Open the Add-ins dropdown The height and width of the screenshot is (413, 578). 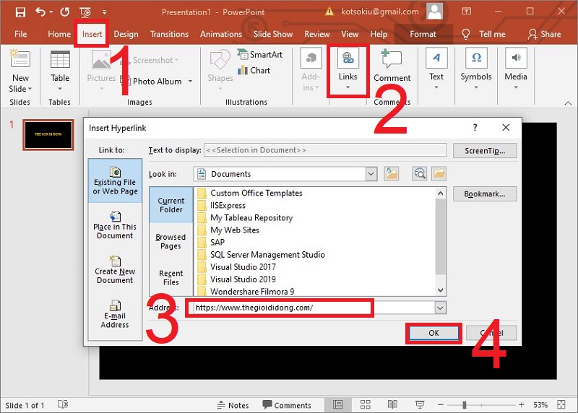tap(311, 71)
